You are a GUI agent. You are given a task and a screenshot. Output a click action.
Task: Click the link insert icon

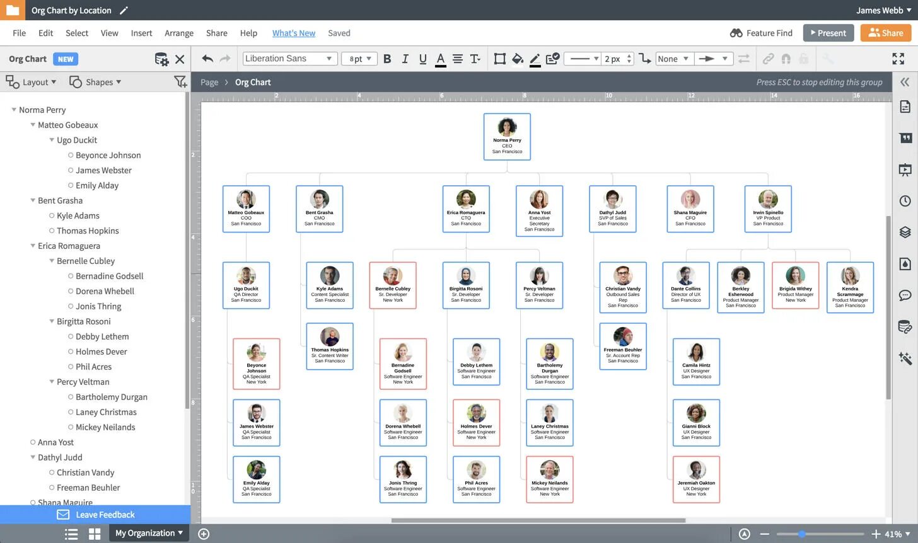[768, 59]
